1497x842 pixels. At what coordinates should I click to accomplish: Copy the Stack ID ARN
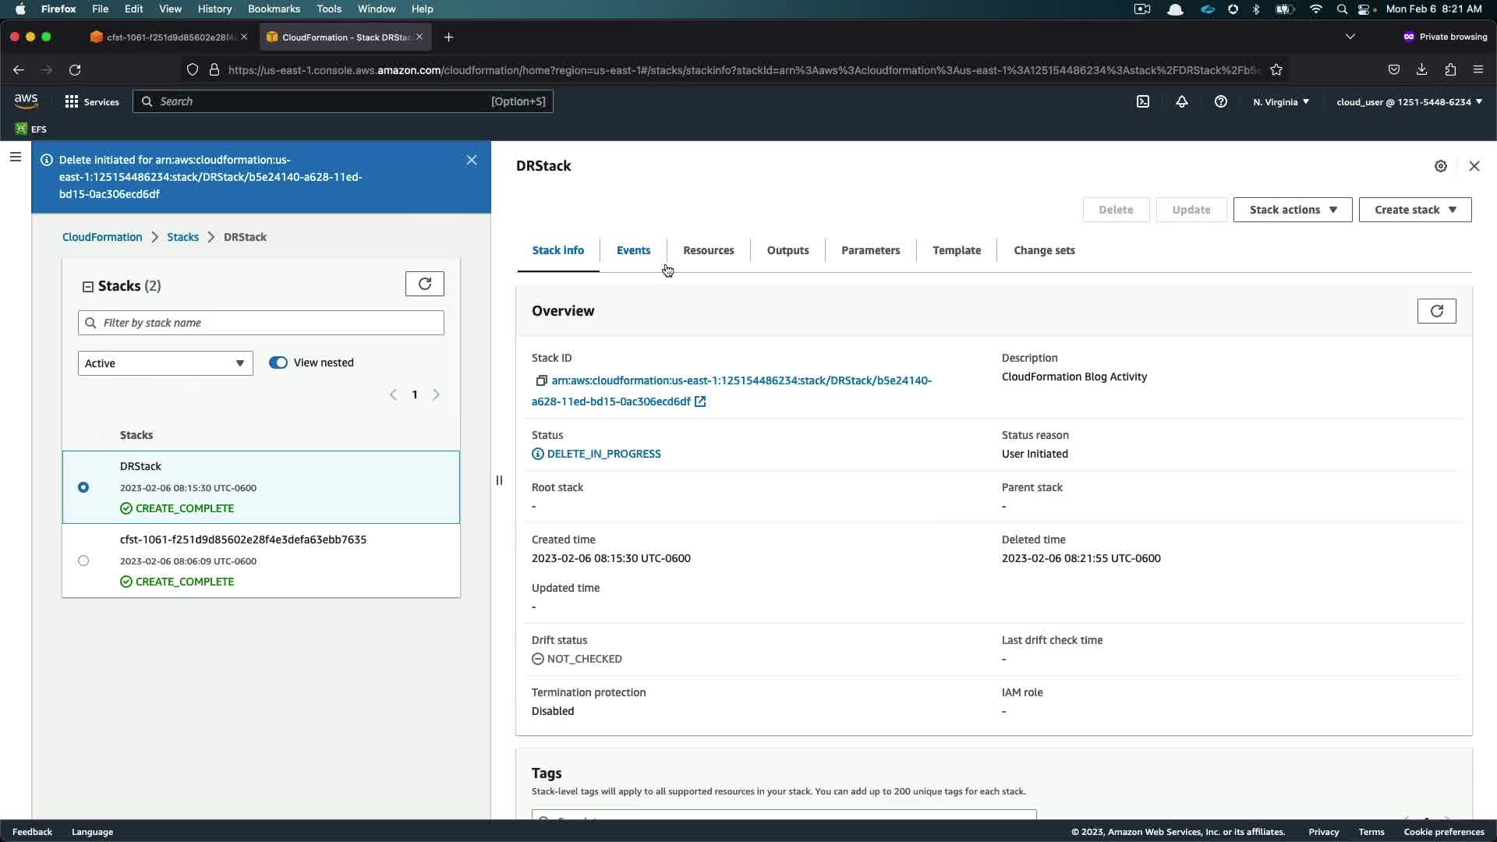pyautogui.click(x=541, y=381)
